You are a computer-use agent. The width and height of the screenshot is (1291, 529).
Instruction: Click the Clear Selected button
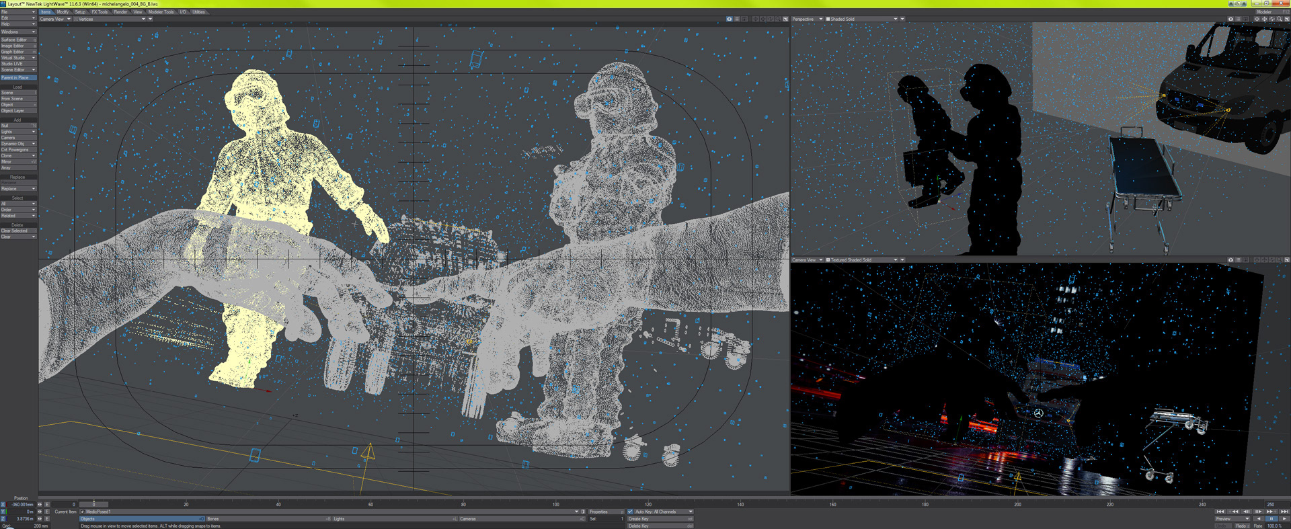(18, 231)
